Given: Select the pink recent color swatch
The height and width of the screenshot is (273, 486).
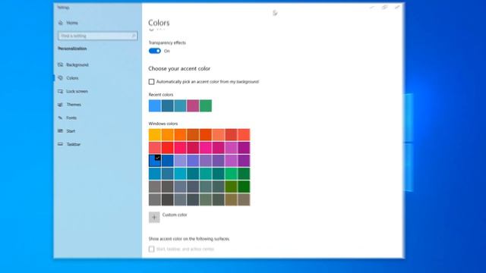Looking at the screenshot, I should 193,105.
